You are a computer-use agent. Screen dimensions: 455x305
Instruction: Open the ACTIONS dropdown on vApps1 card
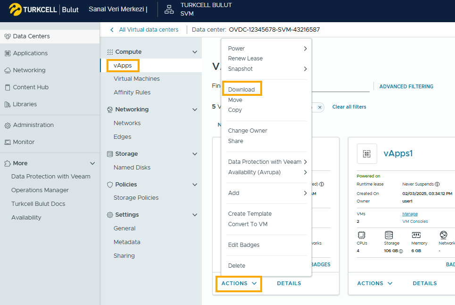point(375,283)
